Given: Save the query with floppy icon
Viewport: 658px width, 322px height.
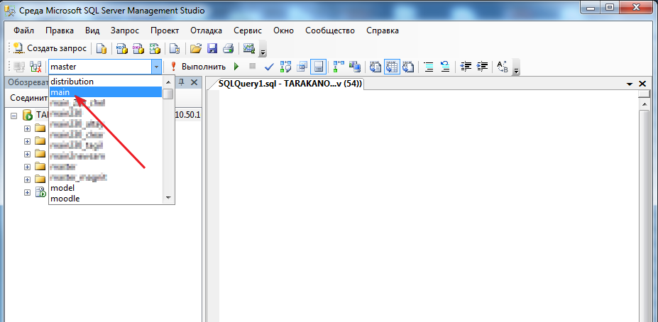Looking at the screenshot, I should (x=212, y=49).
